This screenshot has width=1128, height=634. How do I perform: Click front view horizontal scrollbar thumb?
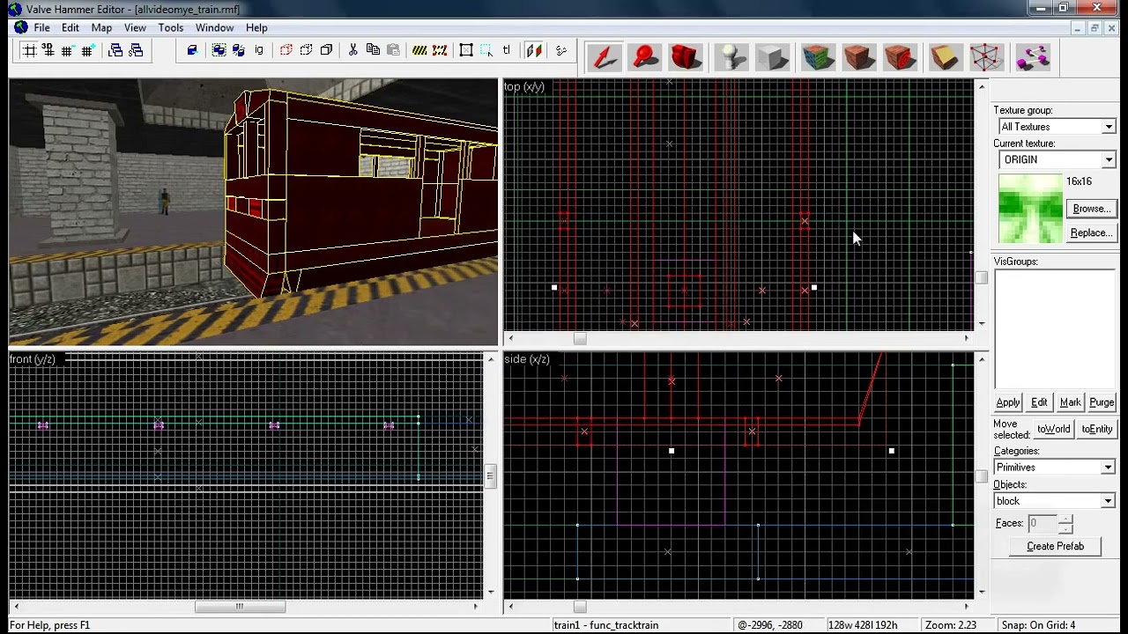coord(240,606)
